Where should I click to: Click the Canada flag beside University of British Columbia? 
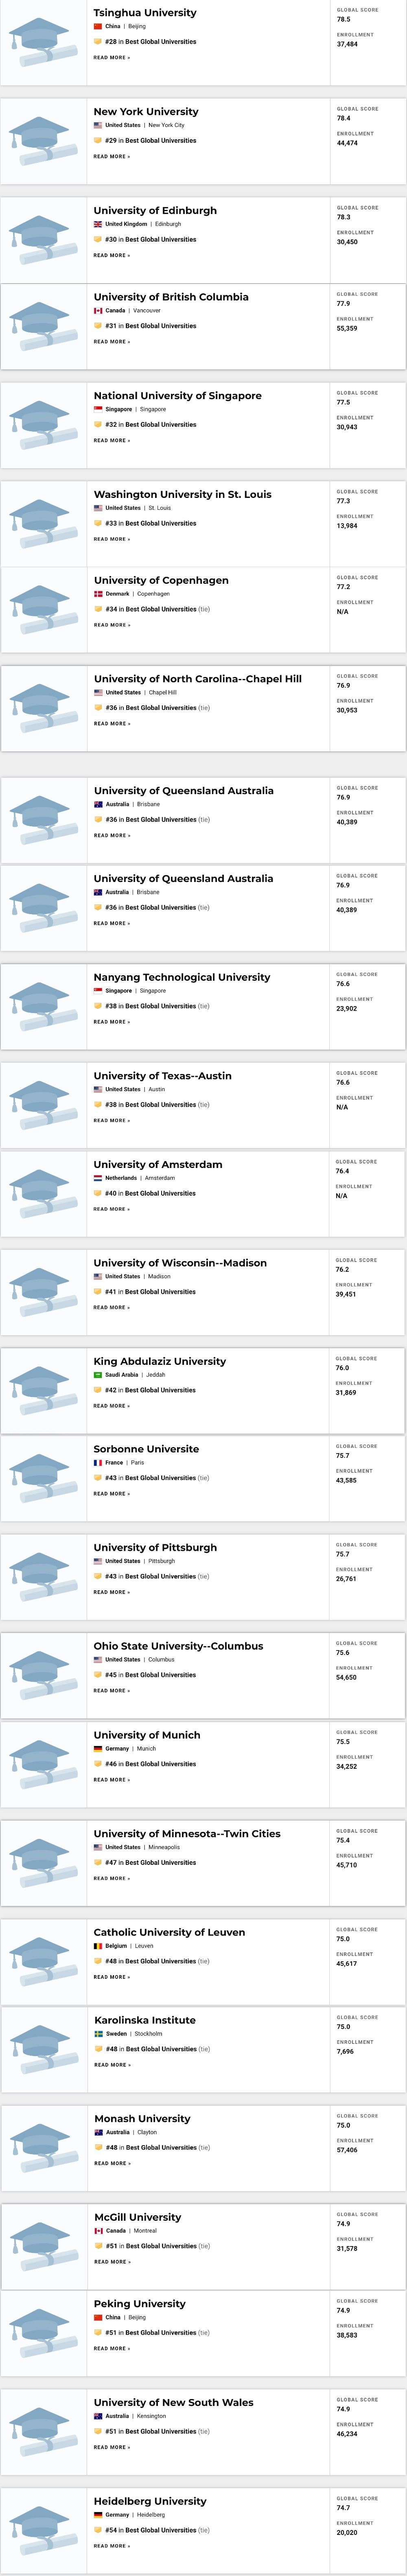[x=98, y=311]
